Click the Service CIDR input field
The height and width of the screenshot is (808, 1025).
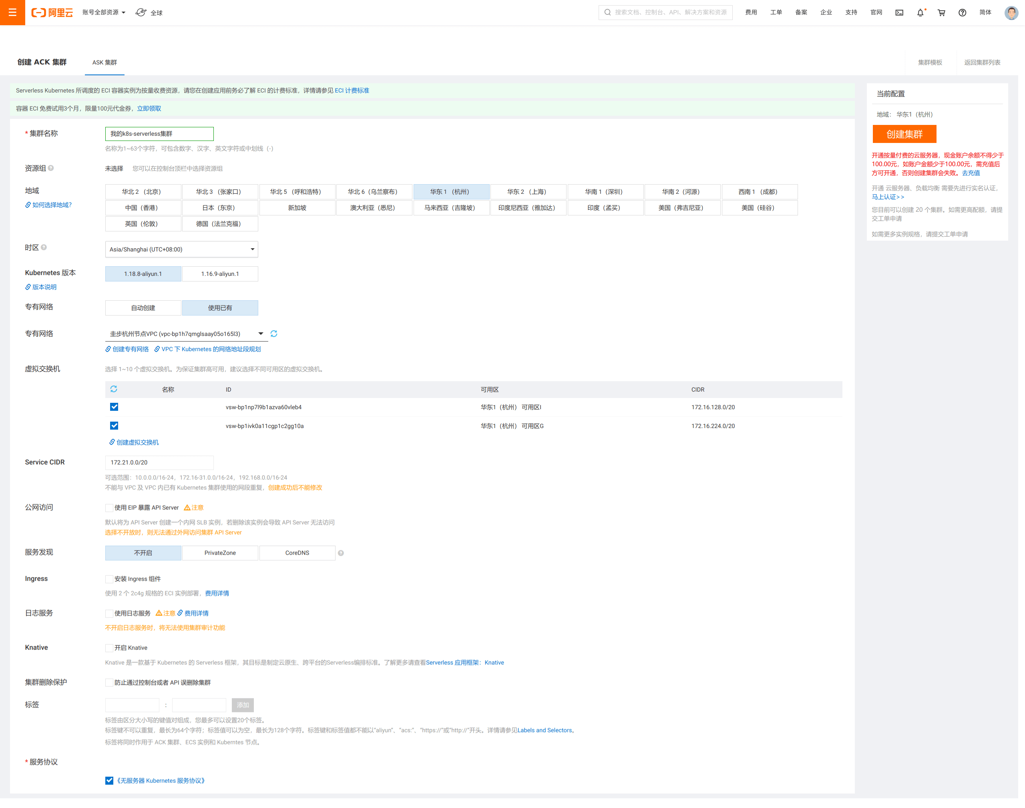159,462
